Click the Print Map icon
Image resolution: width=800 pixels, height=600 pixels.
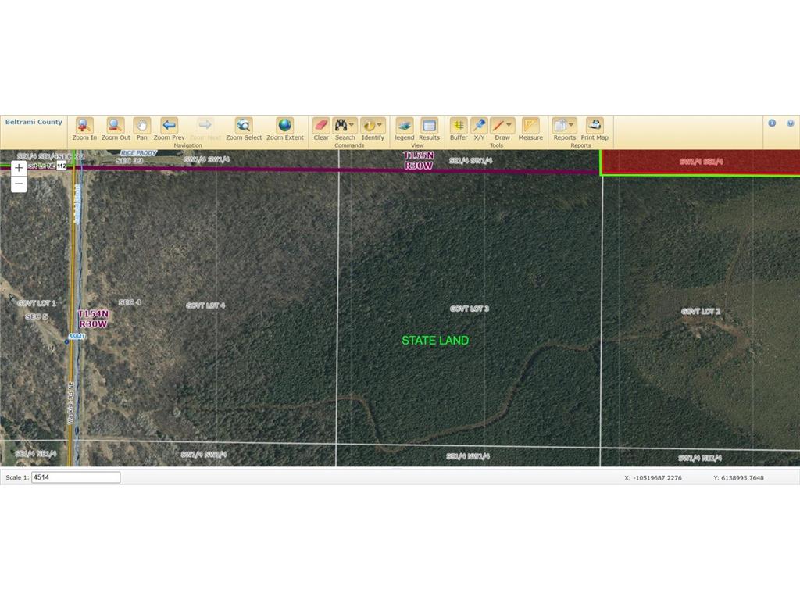(595, 126)
